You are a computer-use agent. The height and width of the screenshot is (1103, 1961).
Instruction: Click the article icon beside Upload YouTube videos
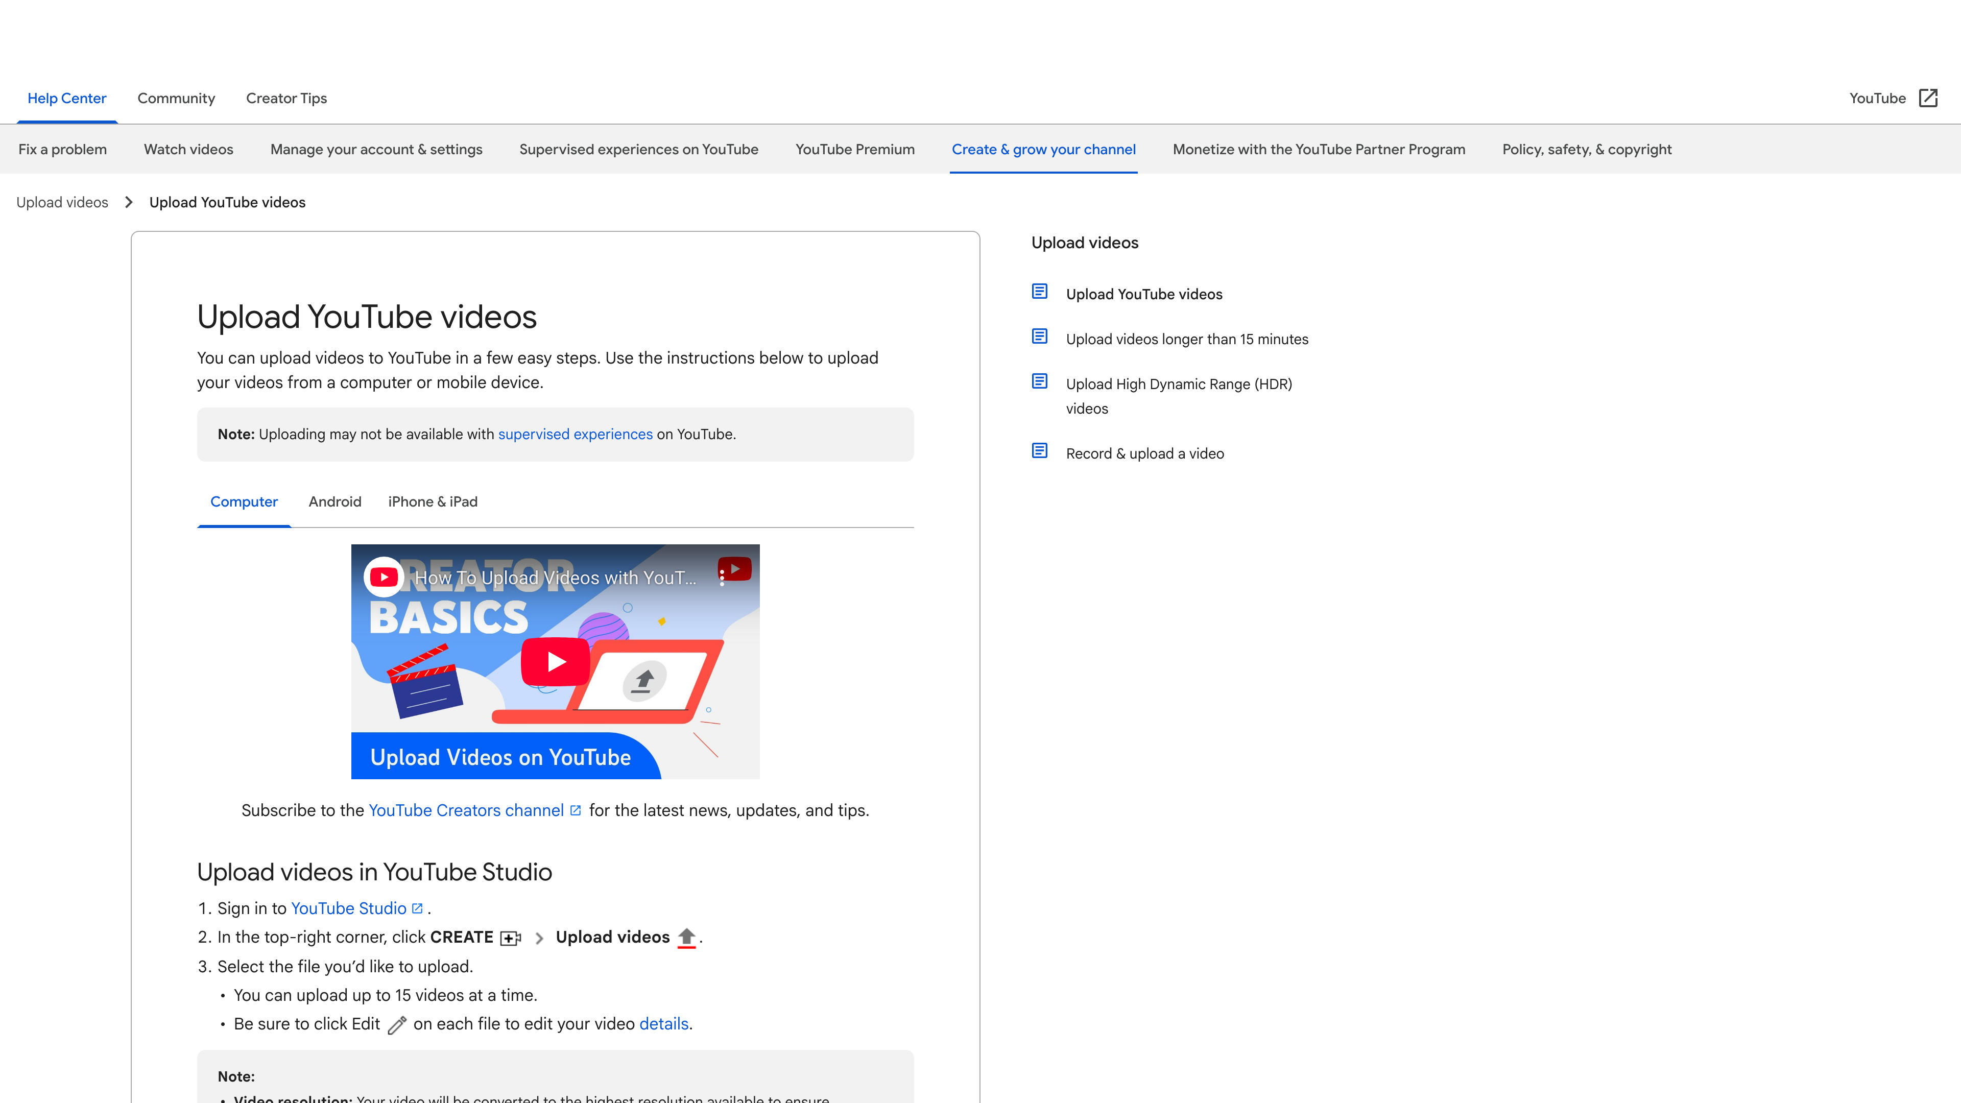click(1039, 292)
